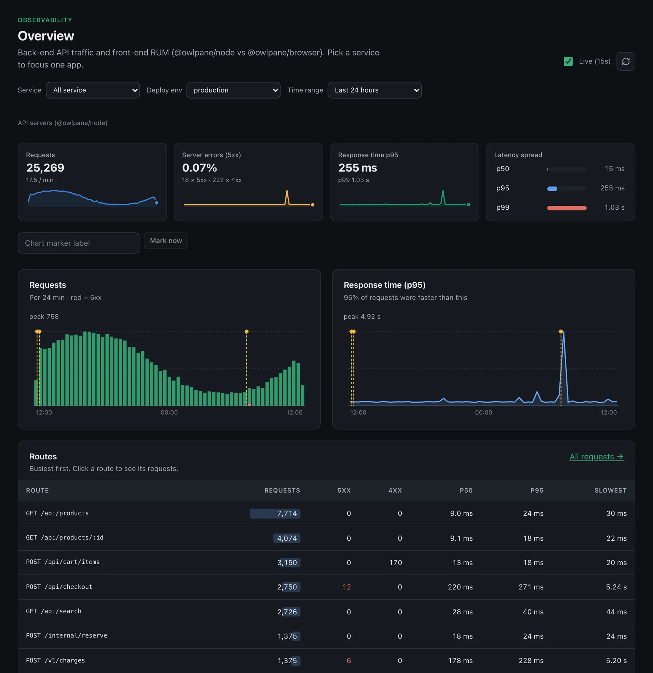Select the GET /api/search route
The image size is (653, 673).
326,612
